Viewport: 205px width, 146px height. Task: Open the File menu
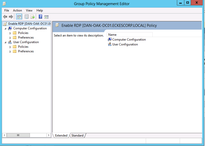(x=7, y=10)
